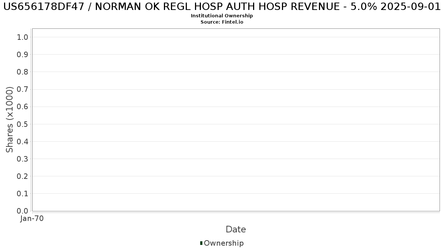Screen dimensions: 444x249
Task: Select the 0.6 y-axis tick label
Action: pos(23,107)
